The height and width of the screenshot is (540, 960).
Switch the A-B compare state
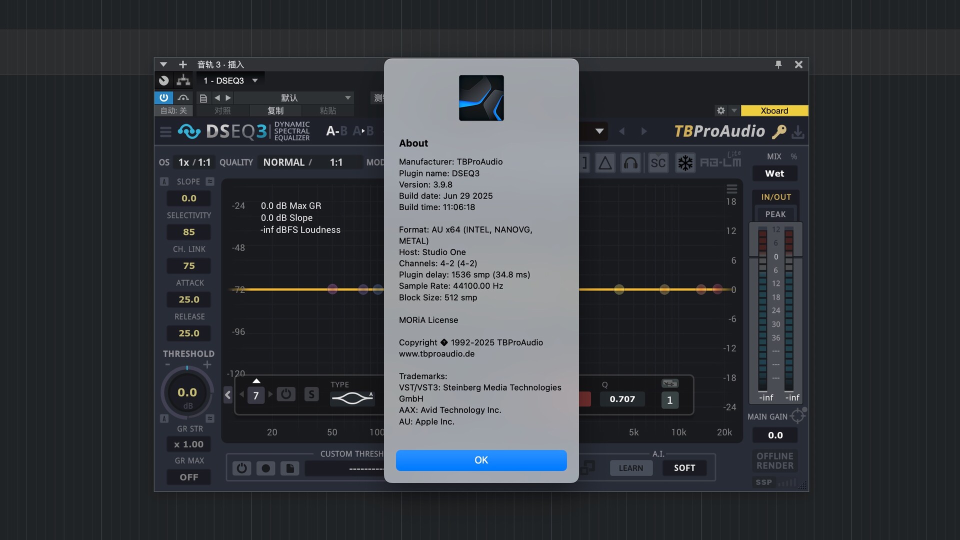click(336, 131)
